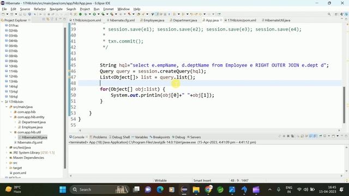Click the Project Explorer vertical scrollbar

65,98
